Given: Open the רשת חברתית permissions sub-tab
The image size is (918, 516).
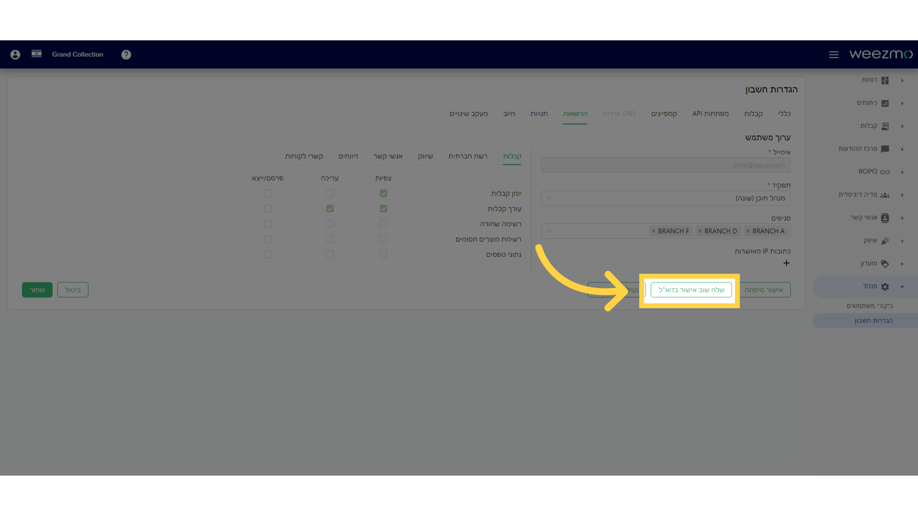Looking at the screenshot, I should pos(468,156).
